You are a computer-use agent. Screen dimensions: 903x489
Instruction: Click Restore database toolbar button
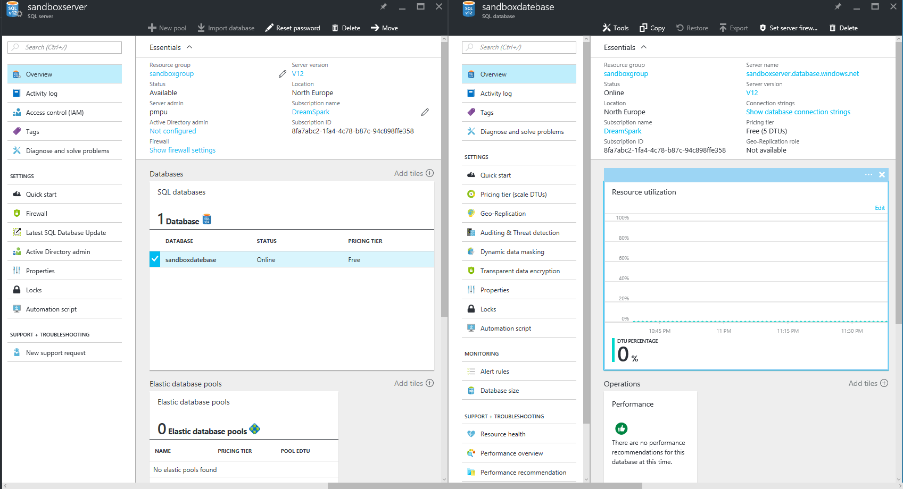[x=692, y=28]
